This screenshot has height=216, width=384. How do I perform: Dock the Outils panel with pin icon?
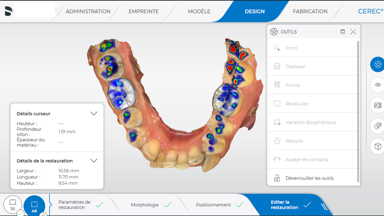[343, 32]
